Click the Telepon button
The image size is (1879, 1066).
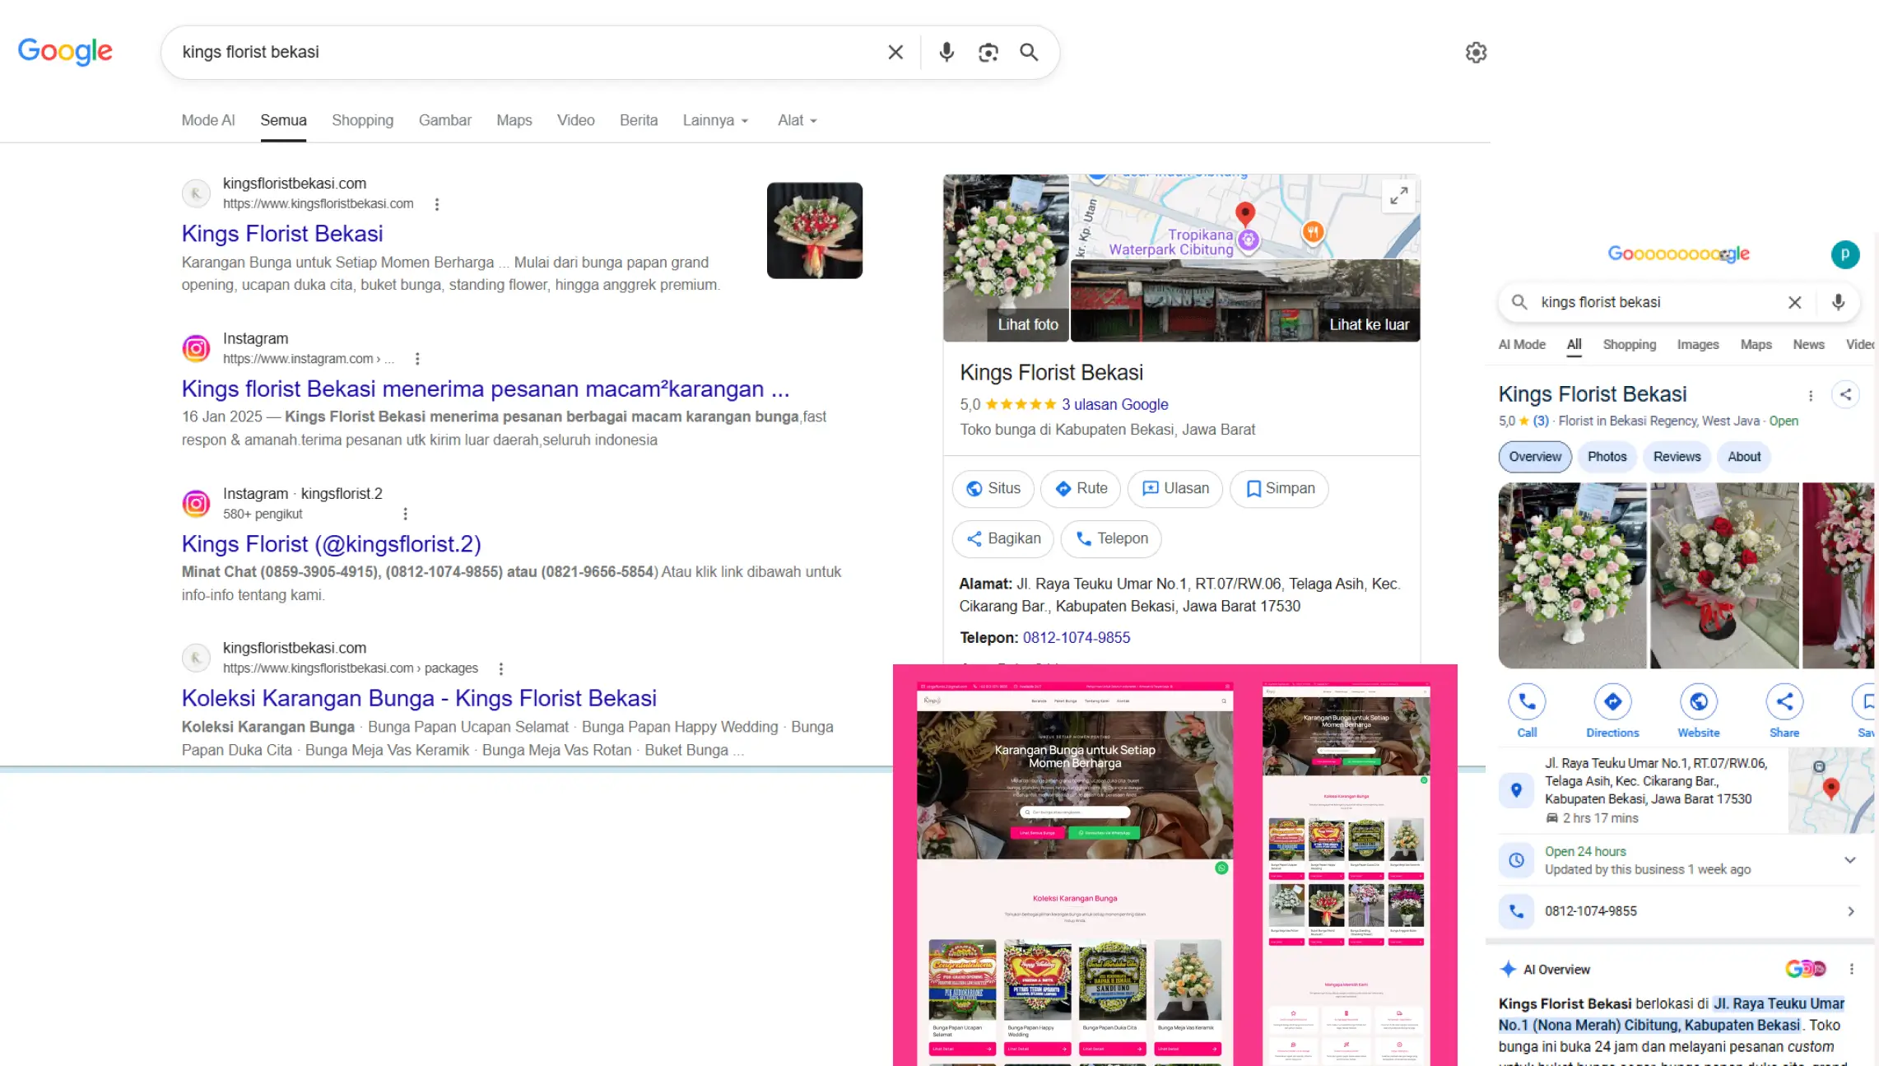1111,538
